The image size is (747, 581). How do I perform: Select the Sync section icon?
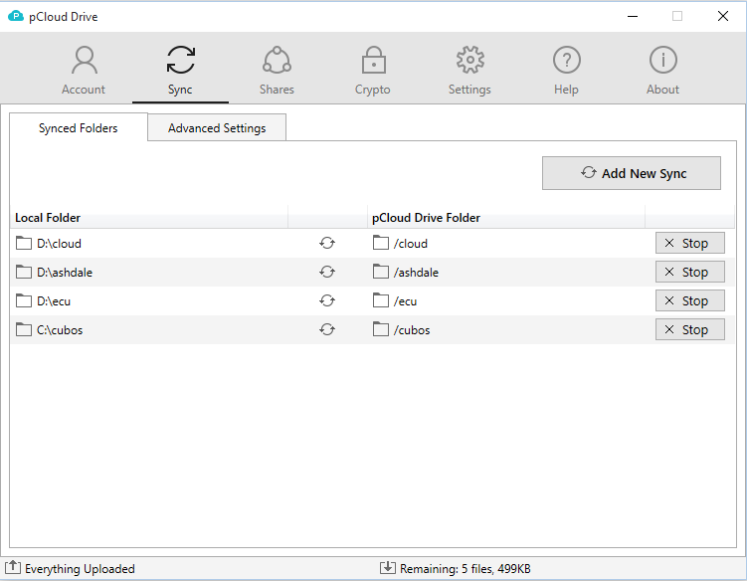click(181, 60)
